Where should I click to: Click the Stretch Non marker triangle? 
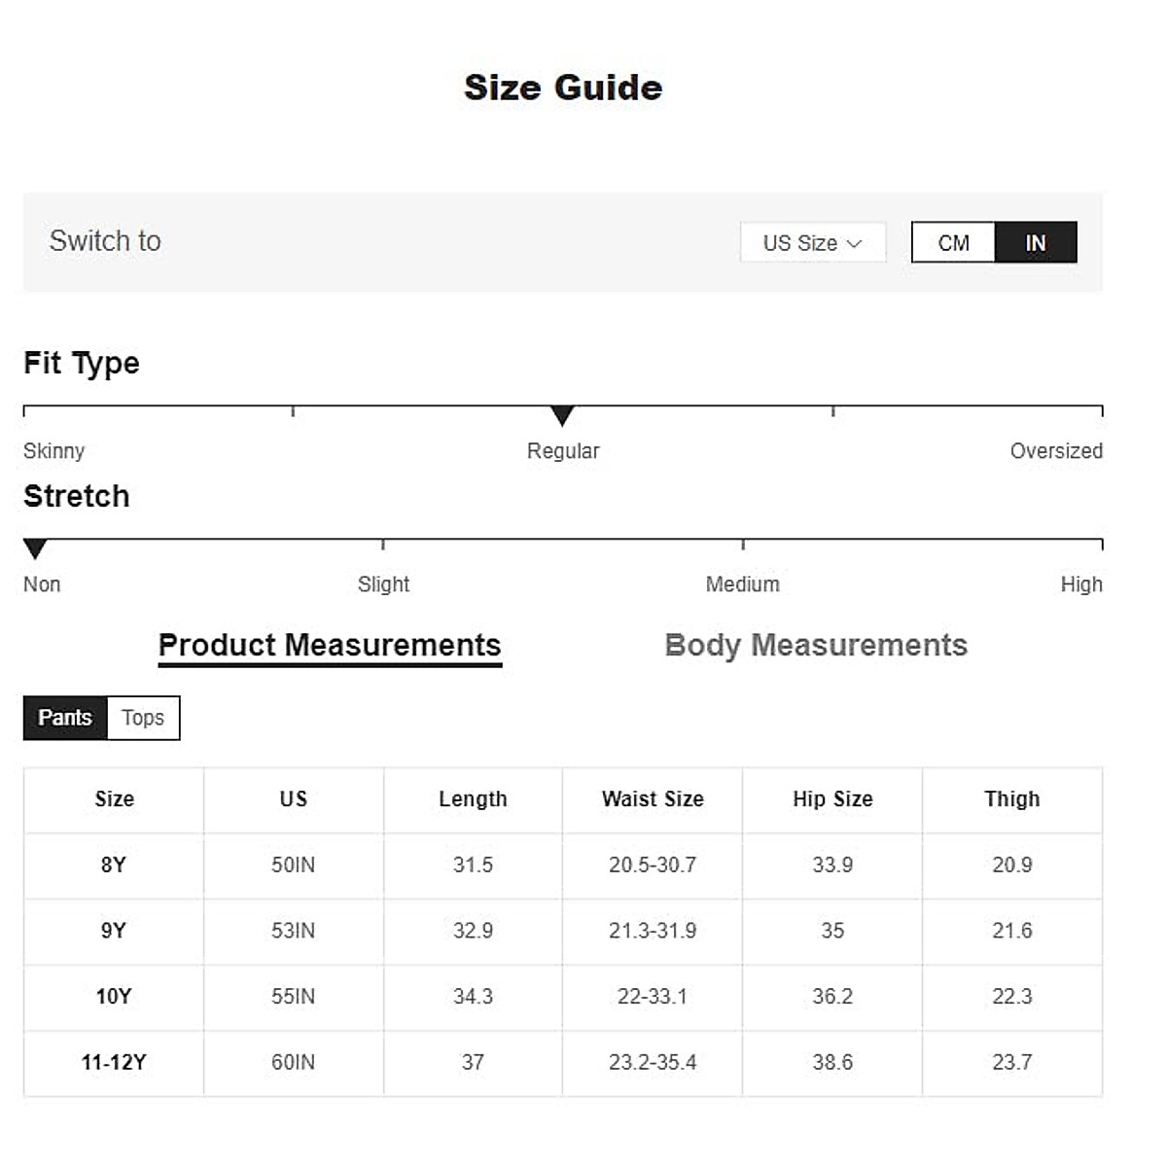pyautogui.click(x=35, y=549)
